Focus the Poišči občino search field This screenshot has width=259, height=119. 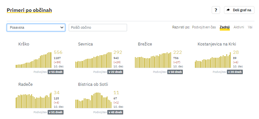[x=98, y=27]
